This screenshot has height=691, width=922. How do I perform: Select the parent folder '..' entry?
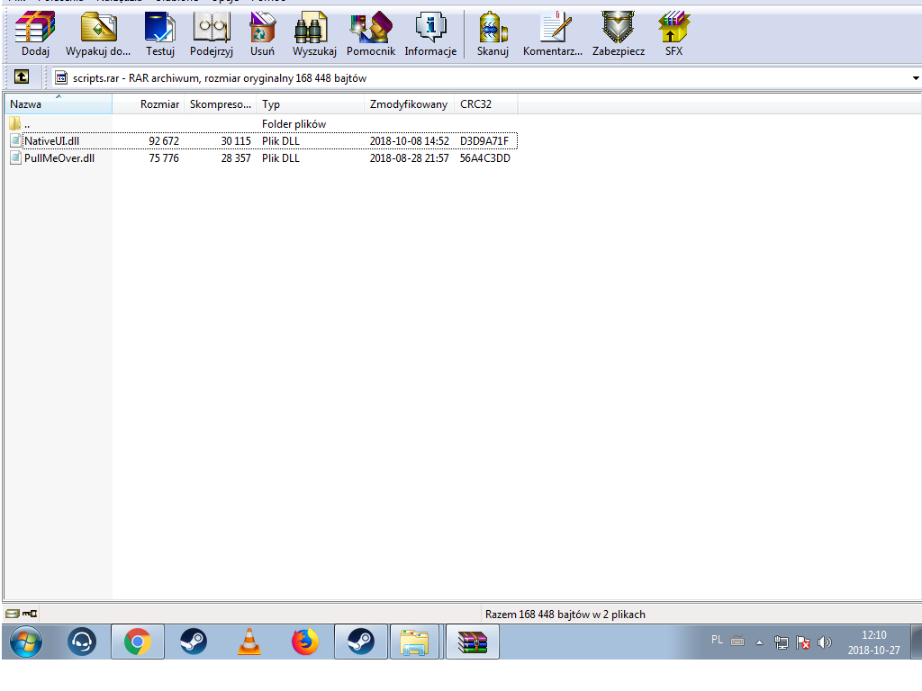click(20, 124)
